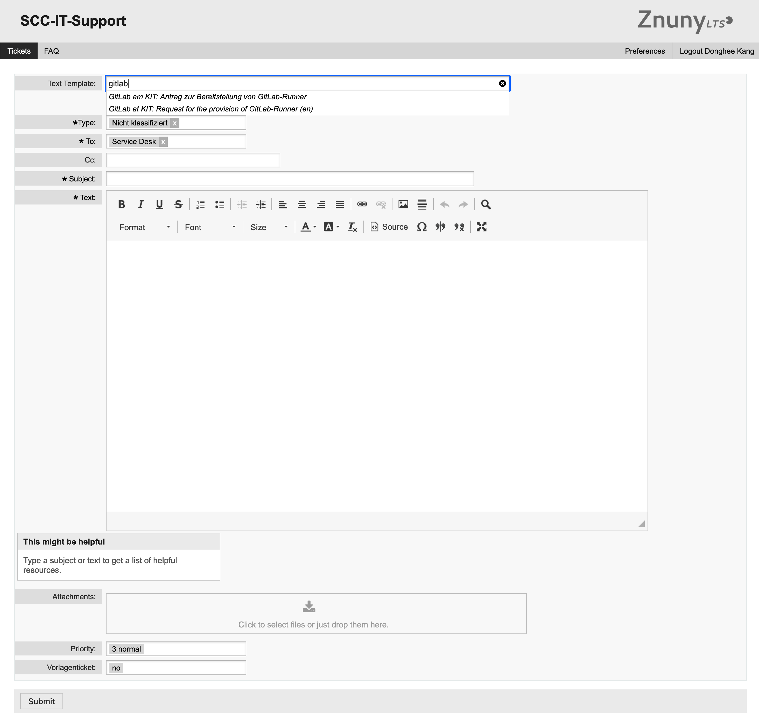Toggle Italic formatting in editor toolbar
Screen dimensions: 759x720
click(140, 204)
